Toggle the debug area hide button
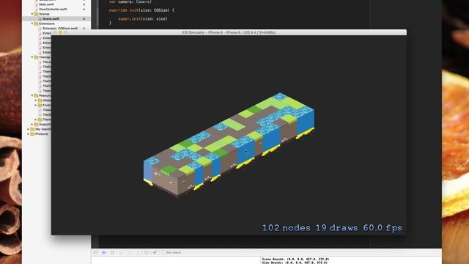Screen dimensions: 469x264 (x=95, y=252)
